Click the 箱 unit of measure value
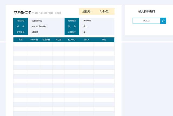The height and width of the screenshot is (116, 173). pyautogui.click(x=85, y=32)
